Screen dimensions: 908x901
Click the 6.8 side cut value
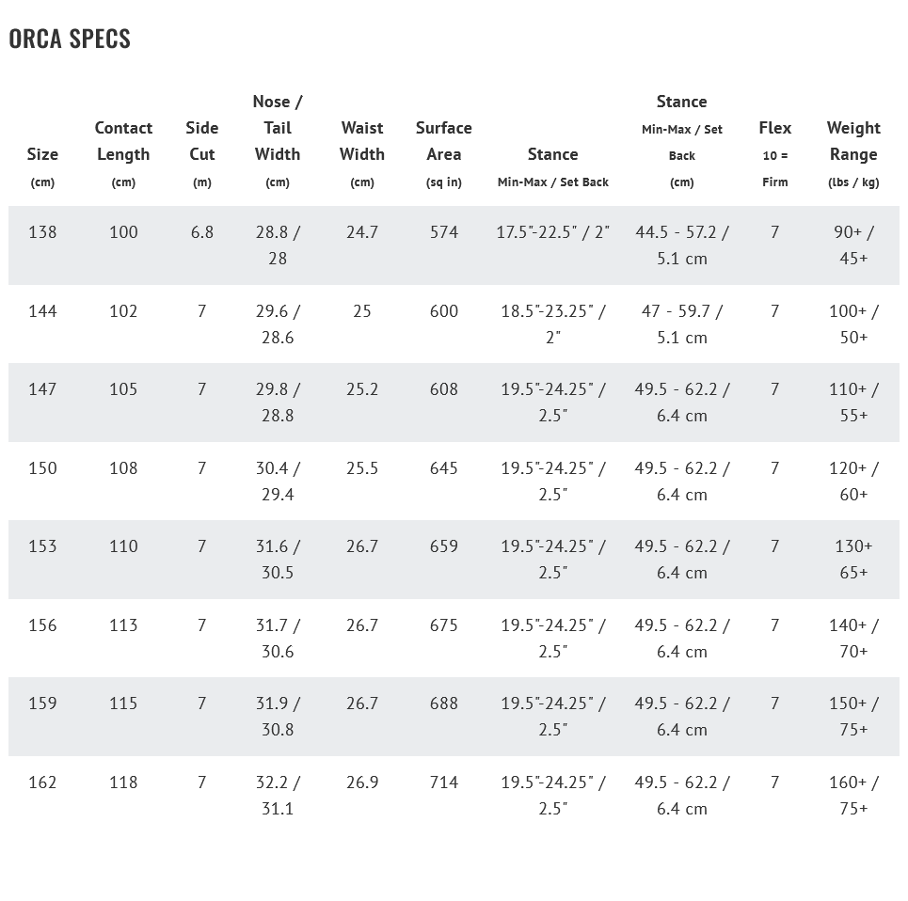[x=201, y=232]
